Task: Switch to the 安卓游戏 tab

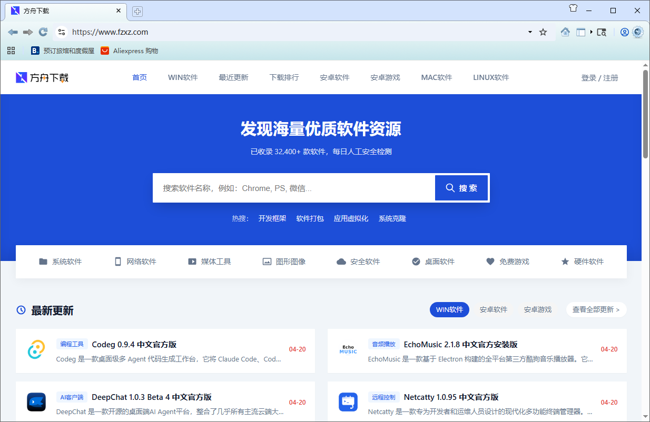Action: [x=537, y=309]
